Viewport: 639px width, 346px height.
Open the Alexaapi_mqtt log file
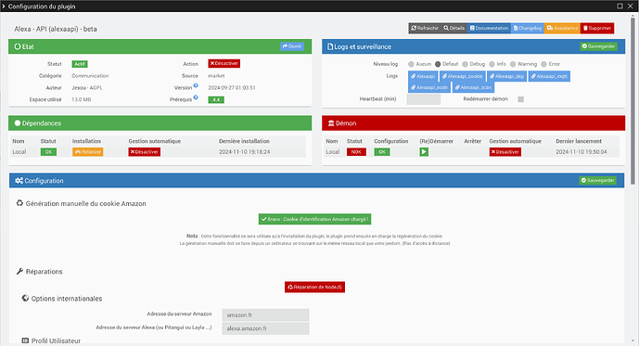click(x=549, y=76)
